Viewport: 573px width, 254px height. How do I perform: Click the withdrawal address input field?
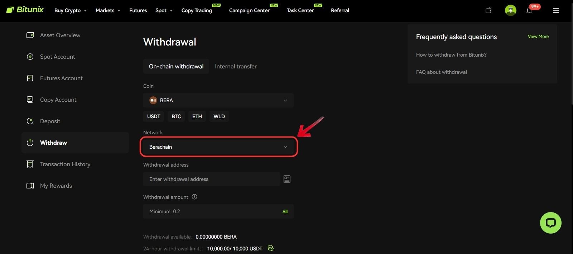(x=212, y=179)
